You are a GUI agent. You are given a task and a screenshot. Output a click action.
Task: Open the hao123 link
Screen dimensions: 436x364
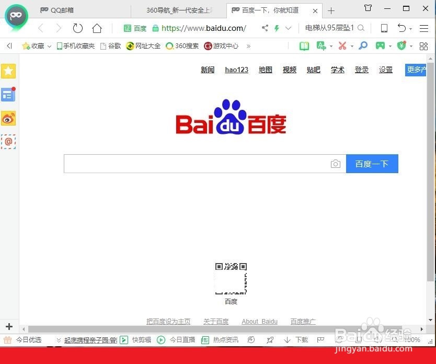[237, 70]
